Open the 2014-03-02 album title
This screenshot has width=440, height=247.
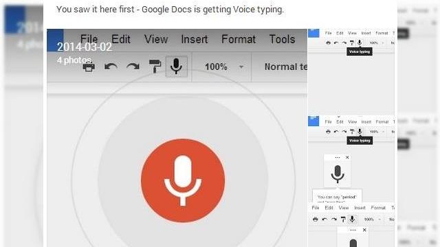pyautogui.click(x=85, y=47)
